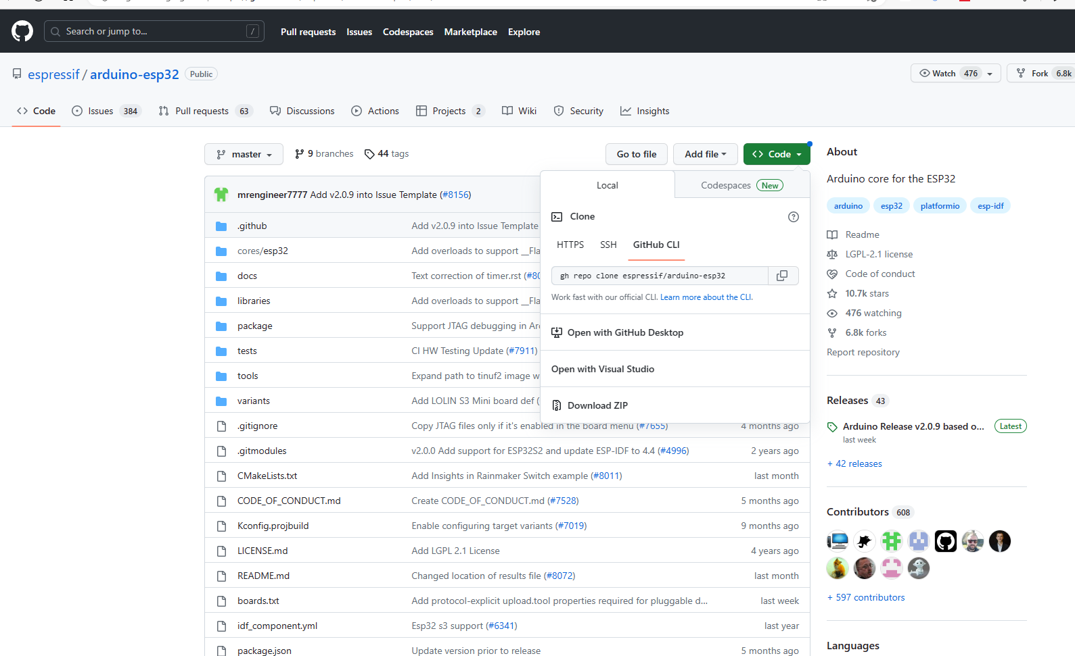Open the Add file dropdown
Screen dimensions: 1075x656
point(705,154)
